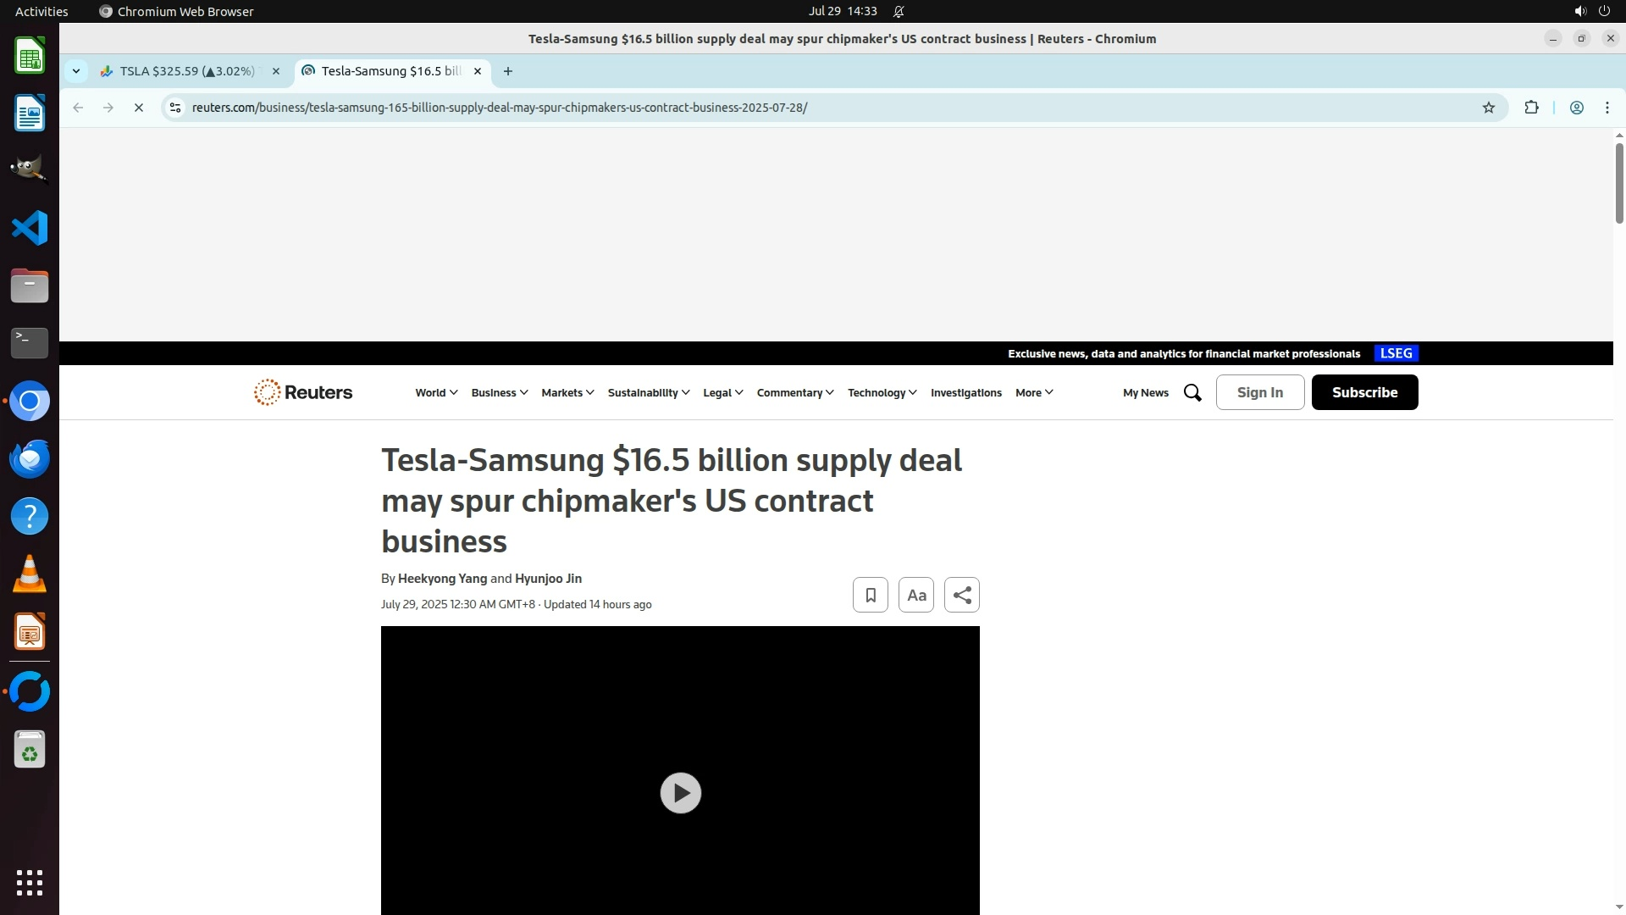Open the text size Aa options
This screenshot has height=915, width=1626.
[x=915, y=595]
